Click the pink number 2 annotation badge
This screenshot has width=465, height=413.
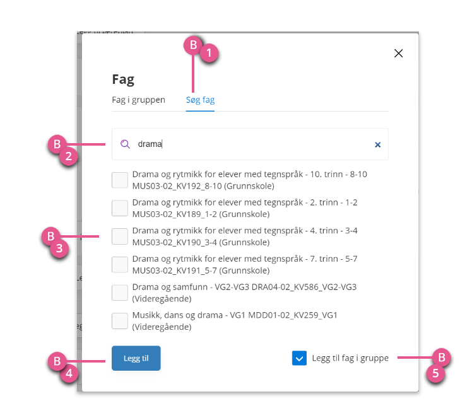[x=69, y=156]
